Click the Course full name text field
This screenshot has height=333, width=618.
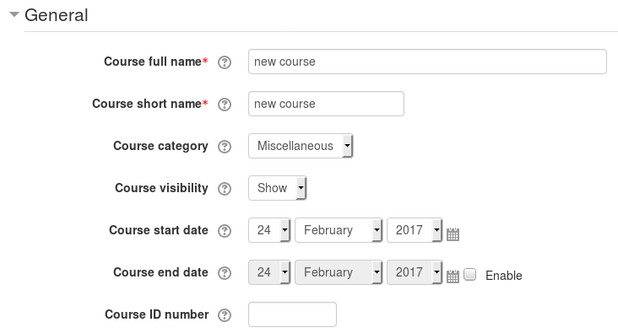click(427, 62)
